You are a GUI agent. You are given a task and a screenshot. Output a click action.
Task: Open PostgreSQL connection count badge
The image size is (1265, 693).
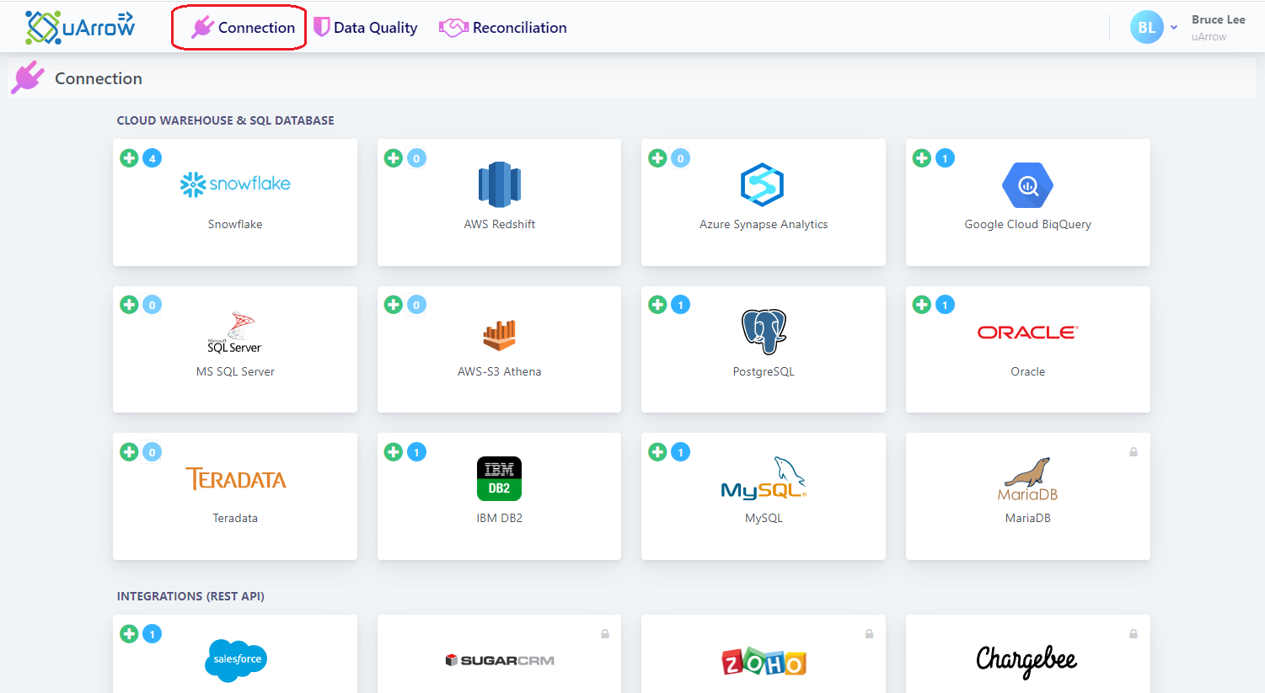click(681, 305)
